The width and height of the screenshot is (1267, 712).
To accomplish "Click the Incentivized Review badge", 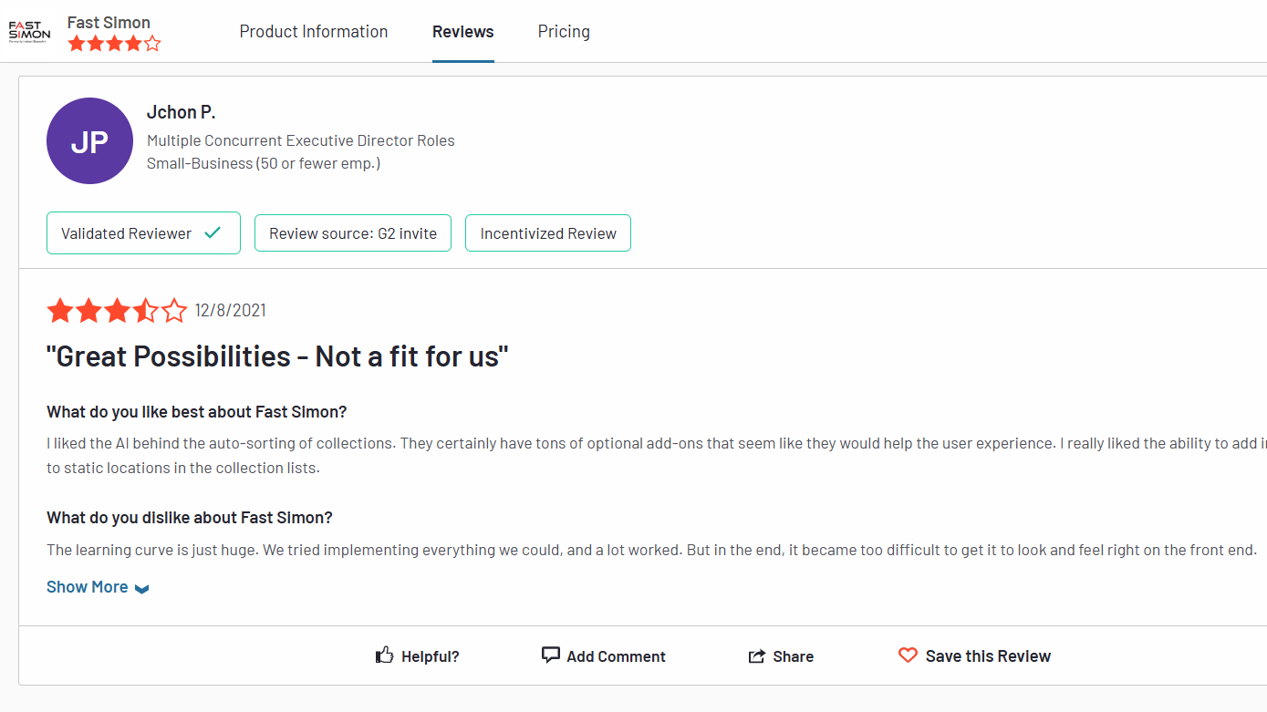I will [548, 233].
